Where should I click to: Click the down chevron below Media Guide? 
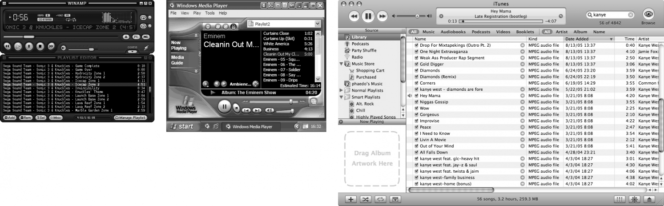197,71
